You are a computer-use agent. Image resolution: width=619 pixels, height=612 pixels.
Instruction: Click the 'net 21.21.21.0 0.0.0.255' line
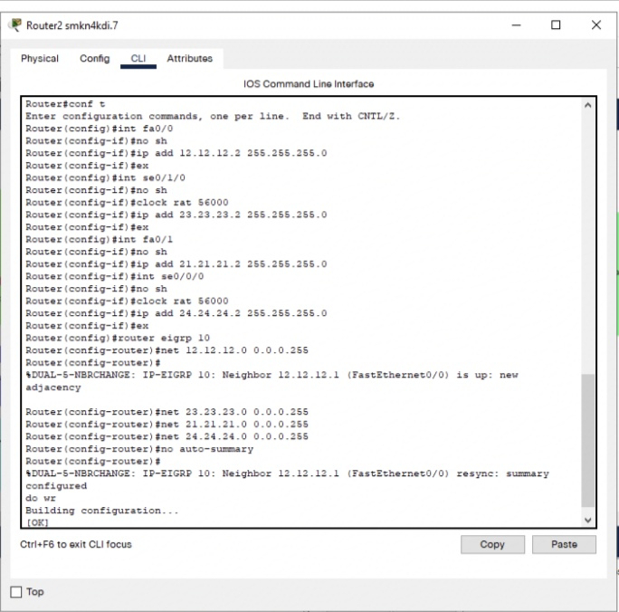coord(167,425)
